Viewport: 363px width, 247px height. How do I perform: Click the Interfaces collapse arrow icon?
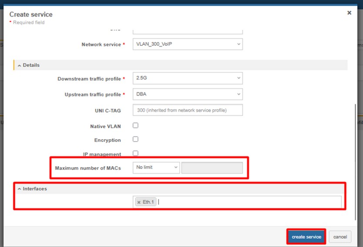point(19,189)
